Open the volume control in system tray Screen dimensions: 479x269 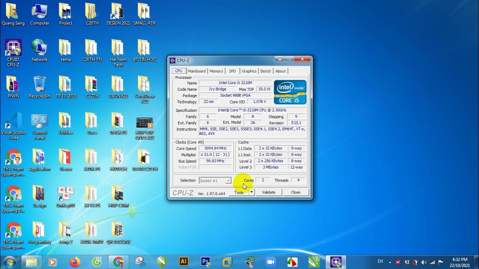(424, 262)
